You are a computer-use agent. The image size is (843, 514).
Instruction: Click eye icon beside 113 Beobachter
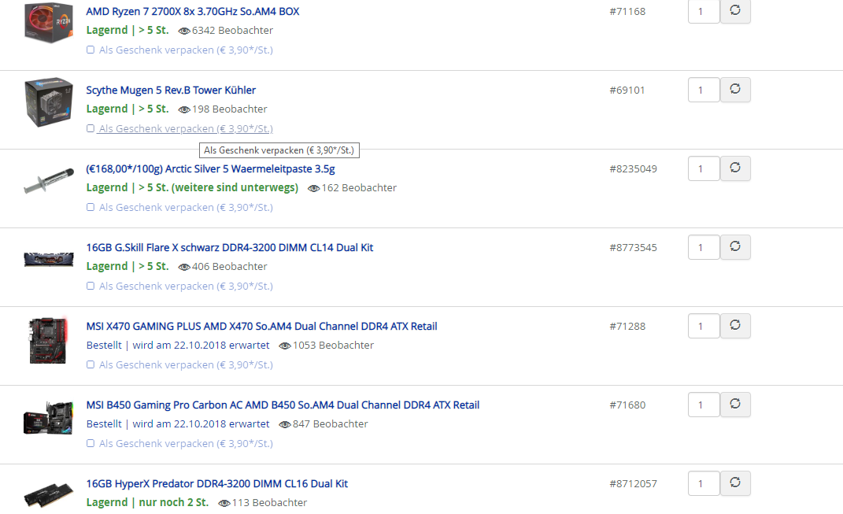click(224, 503)
